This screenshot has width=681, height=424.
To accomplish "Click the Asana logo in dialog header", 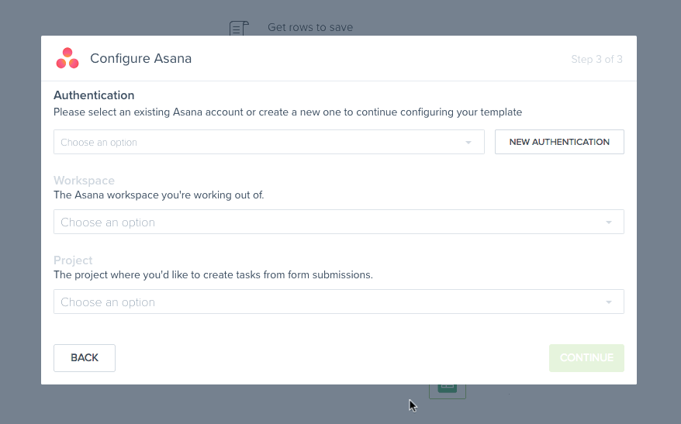I will 67,58.
